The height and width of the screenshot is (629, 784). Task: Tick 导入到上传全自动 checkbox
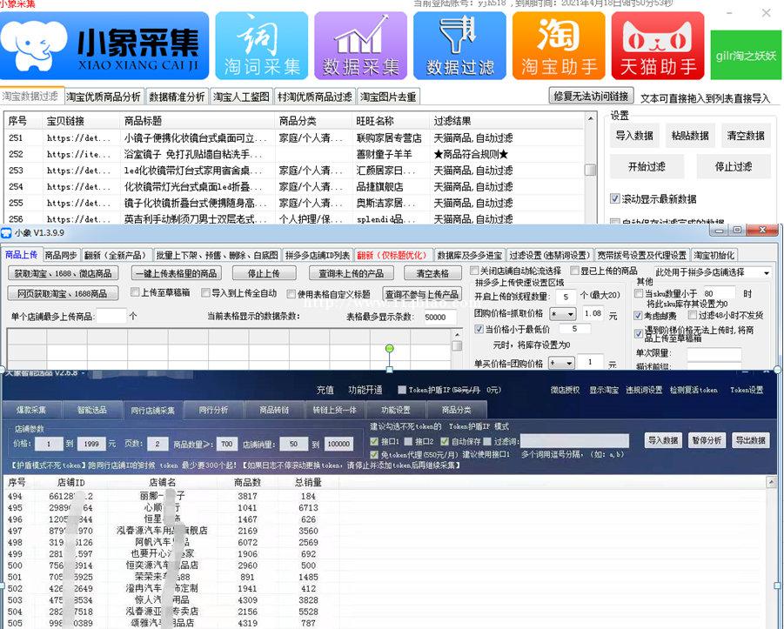[x=205, y=292]
